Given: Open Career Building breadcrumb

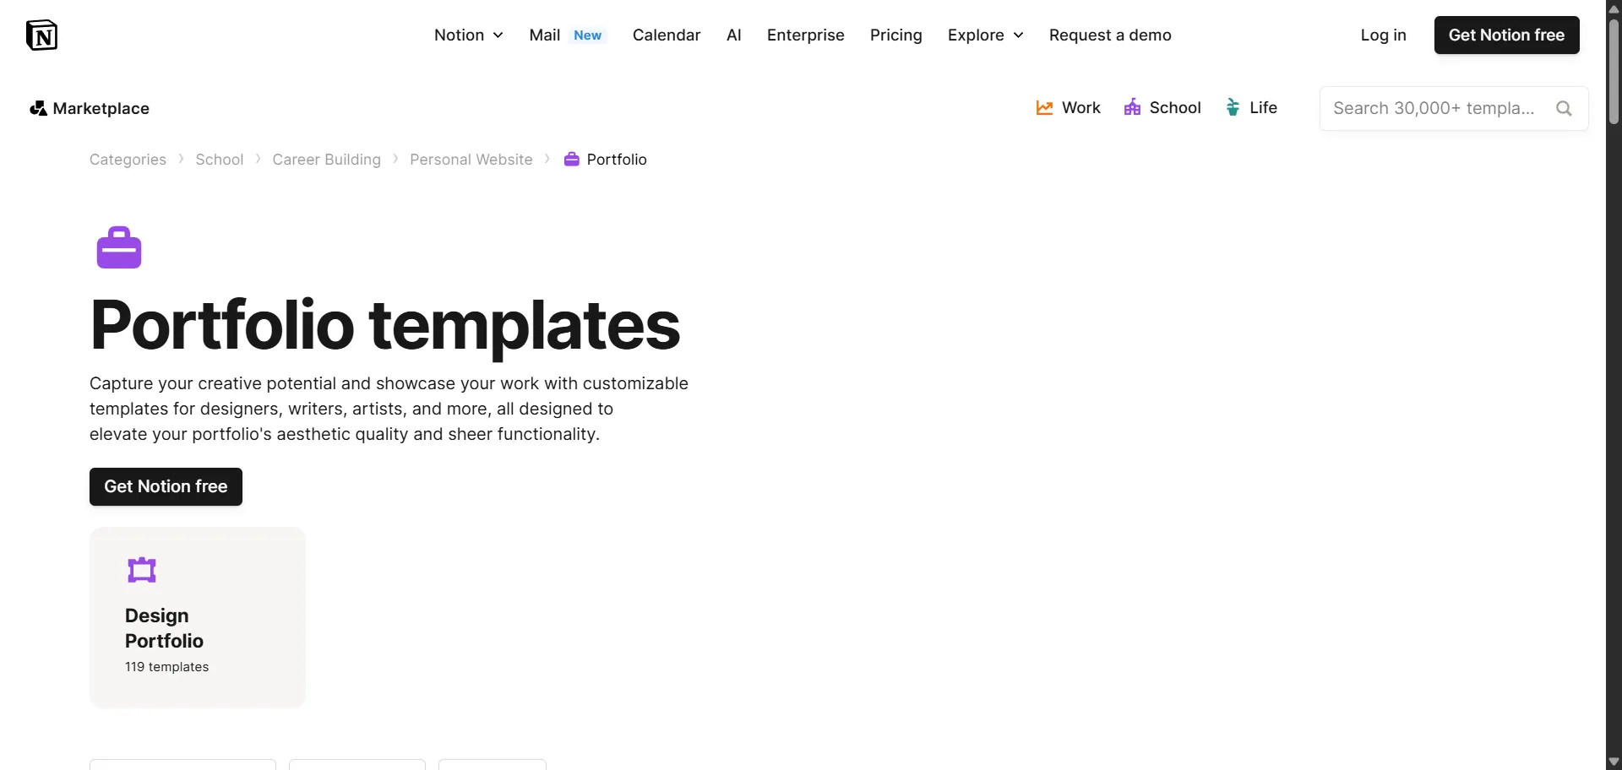Looking at the screenshot, I should [x=326, y=160].
